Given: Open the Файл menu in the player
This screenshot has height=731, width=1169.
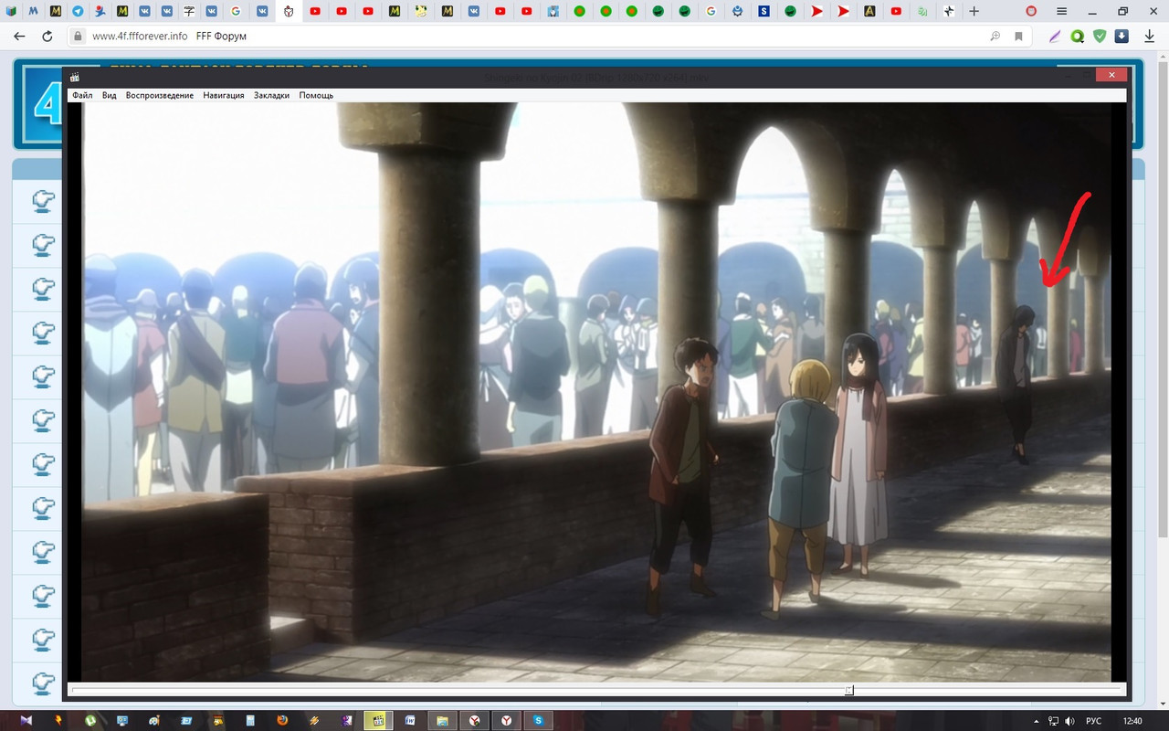Looking at the screenshot, I should point(82,95).
